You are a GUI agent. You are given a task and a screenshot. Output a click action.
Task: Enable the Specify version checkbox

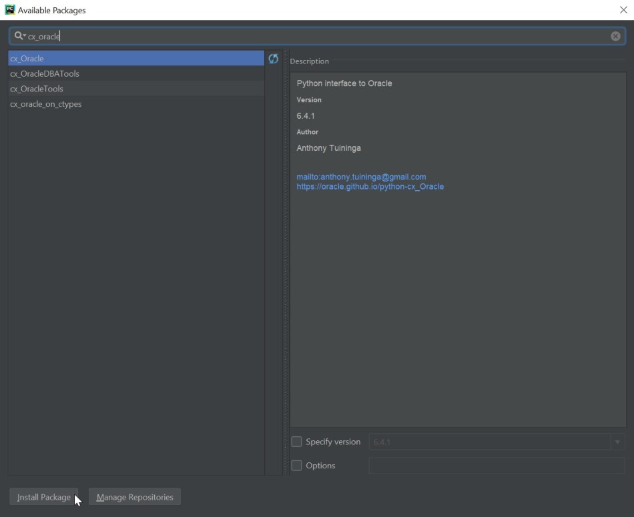pyautogui.click(x=297, y=442)
